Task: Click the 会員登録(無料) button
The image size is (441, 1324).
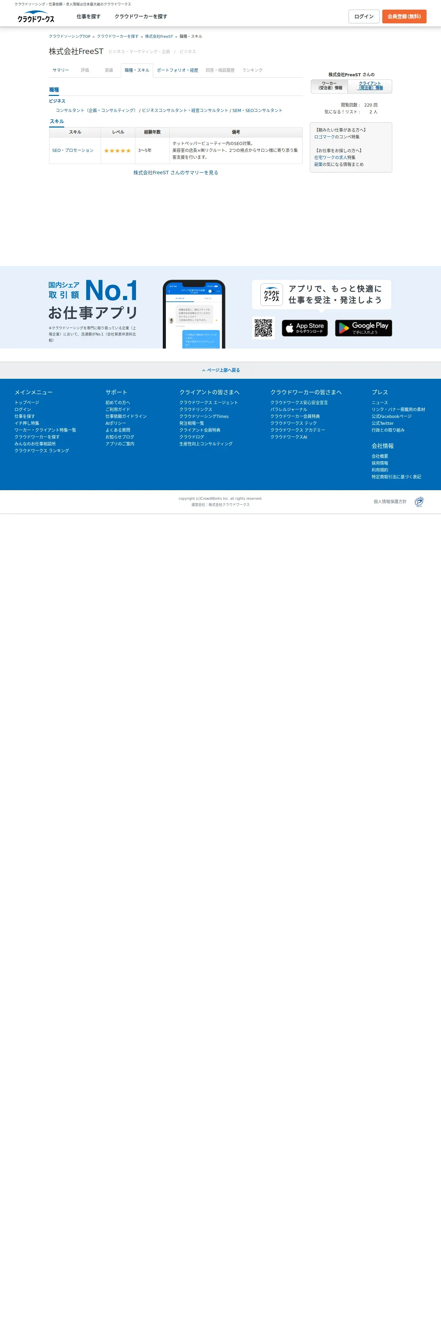Action: pos(404,16)
